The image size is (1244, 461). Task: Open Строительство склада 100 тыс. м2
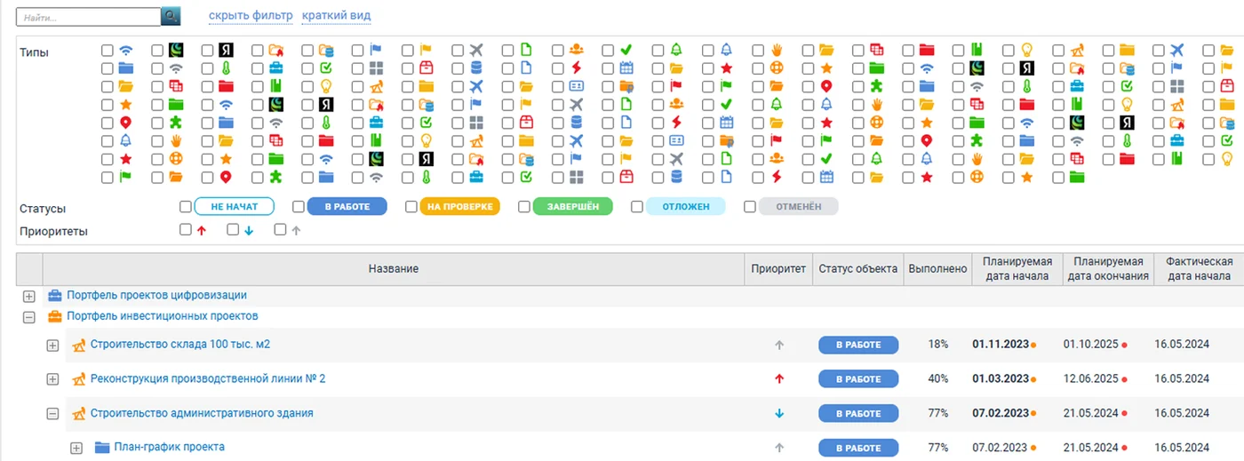pos(179,345)
